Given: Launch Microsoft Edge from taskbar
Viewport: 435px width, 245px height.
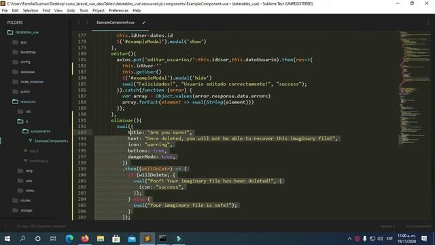Looking at the screenshot, I should [x=69, y=239].
